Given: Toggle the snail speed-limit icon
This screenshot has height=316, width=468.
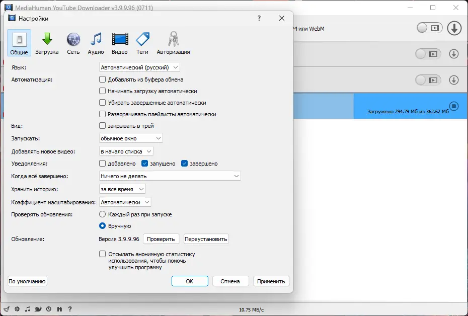Looking at the screenshot, I should coord(38,309).
